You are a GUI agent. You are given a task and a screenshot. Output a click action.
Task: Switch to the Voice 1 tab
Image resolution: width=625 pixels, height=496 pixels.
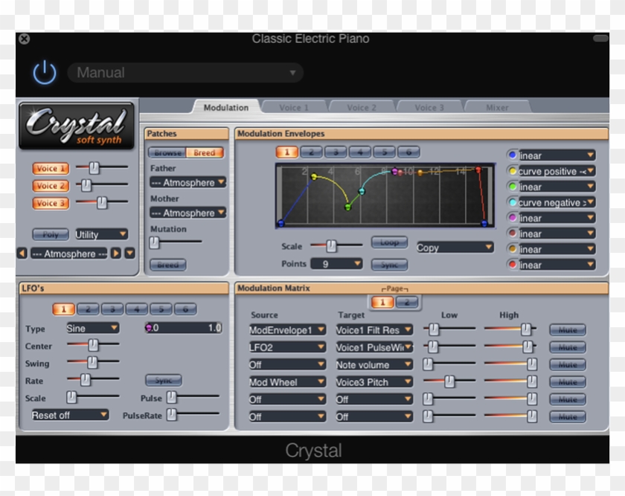pyautogui.click(x=294, y=108)
